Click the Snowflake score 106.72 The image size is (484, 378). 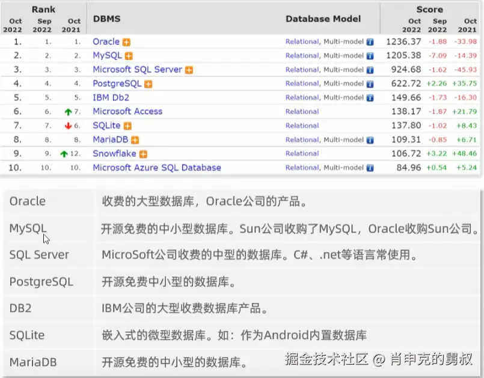406,153
